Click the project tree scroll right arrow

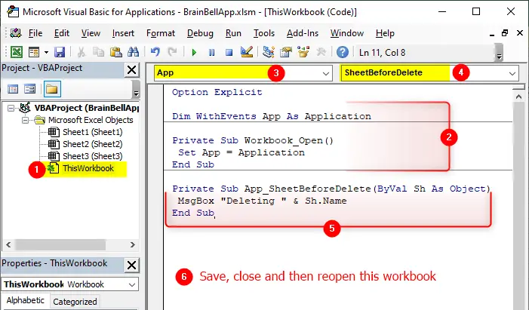[133, 244]
